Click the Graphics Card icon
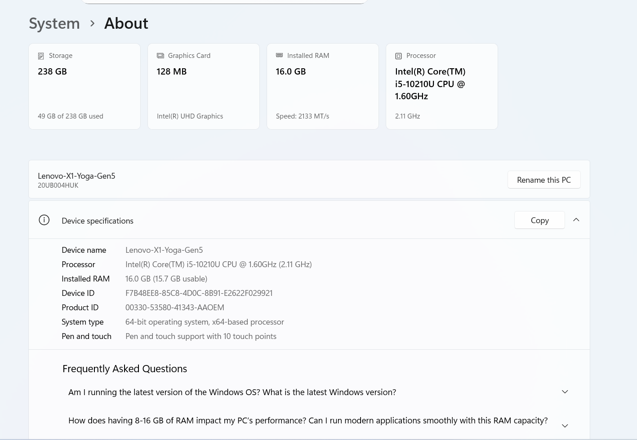The height and width of the screenshot is (440, 637). click(x=160, y=56)
